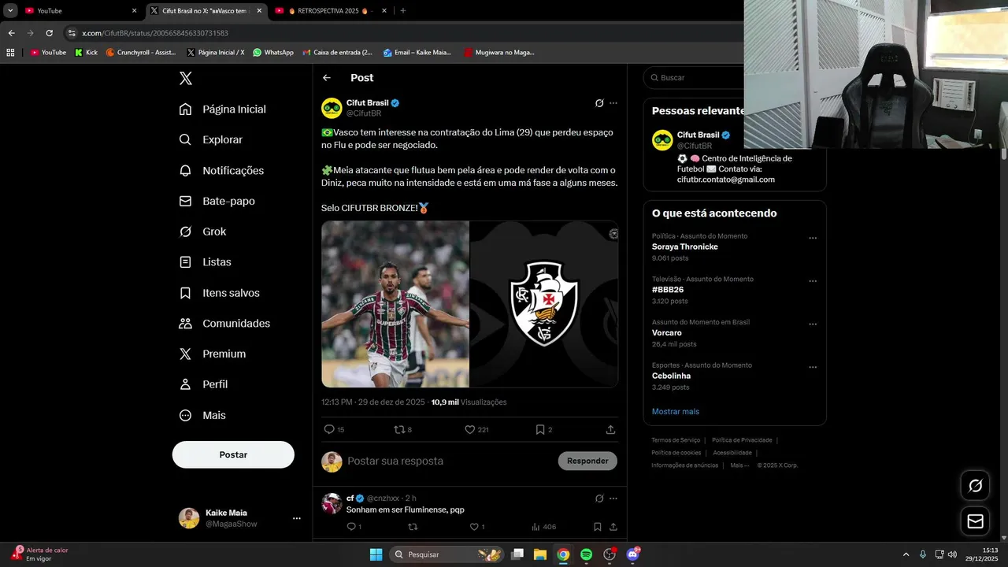
Task: Bookmark the post with 2 saves
Action: (543, 429)
